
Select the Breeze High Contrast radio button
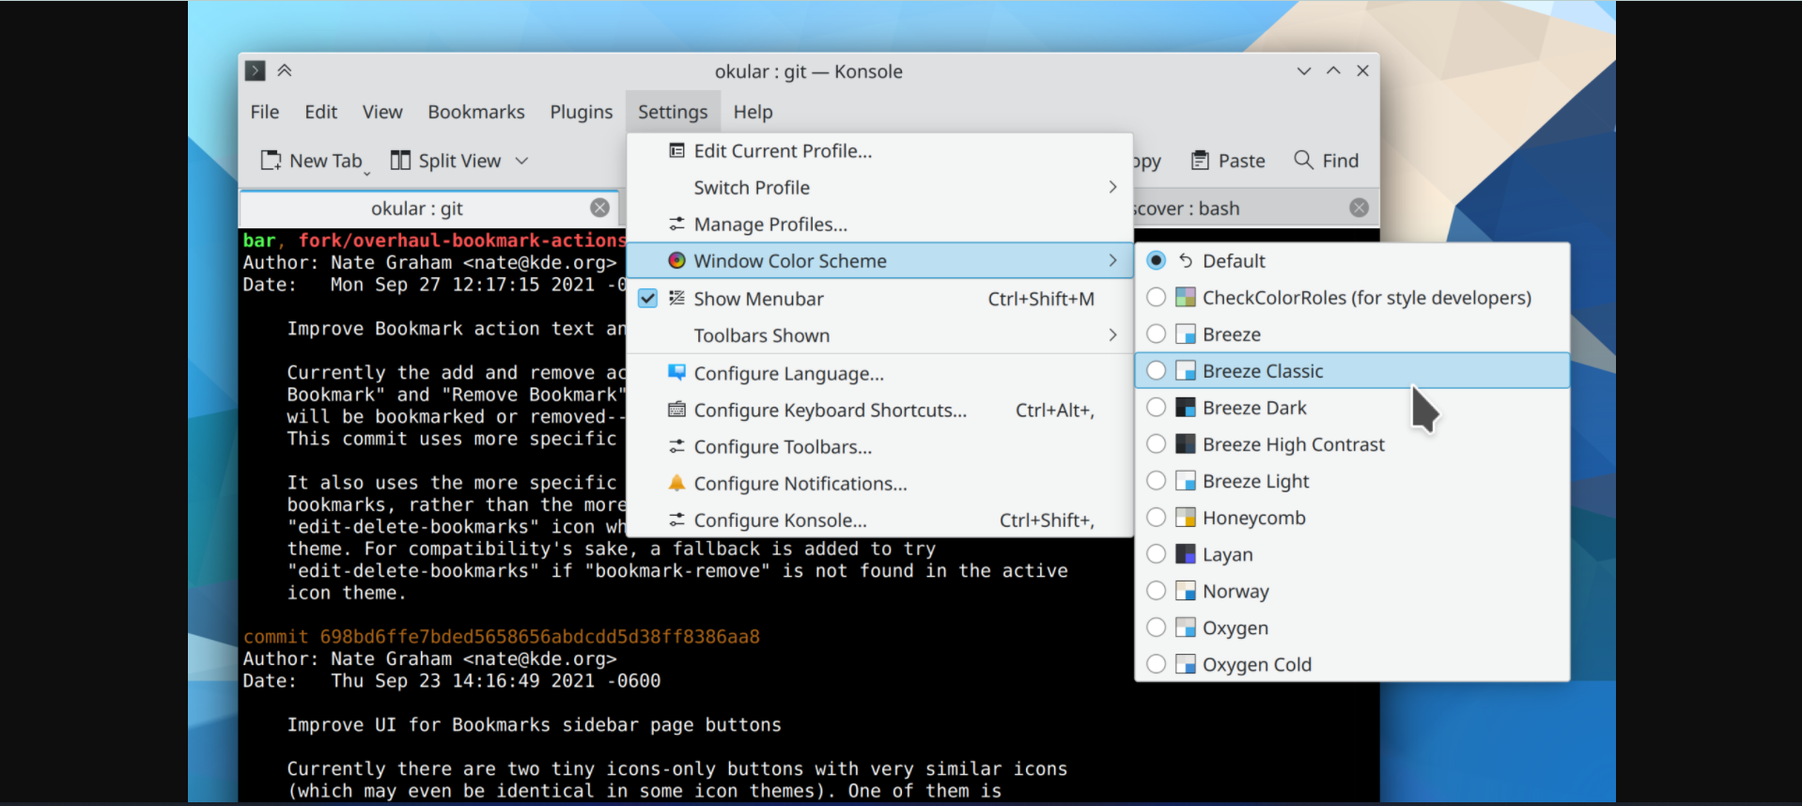pyautogui.click(x=1157, y=443)
